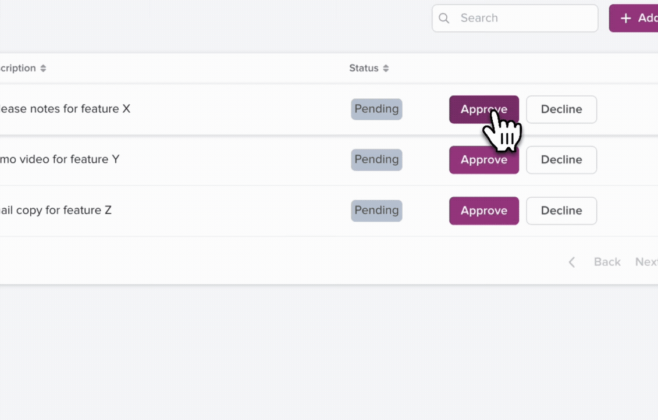
Task: Click the plus Add button
Action: click(x=634, y=18)
